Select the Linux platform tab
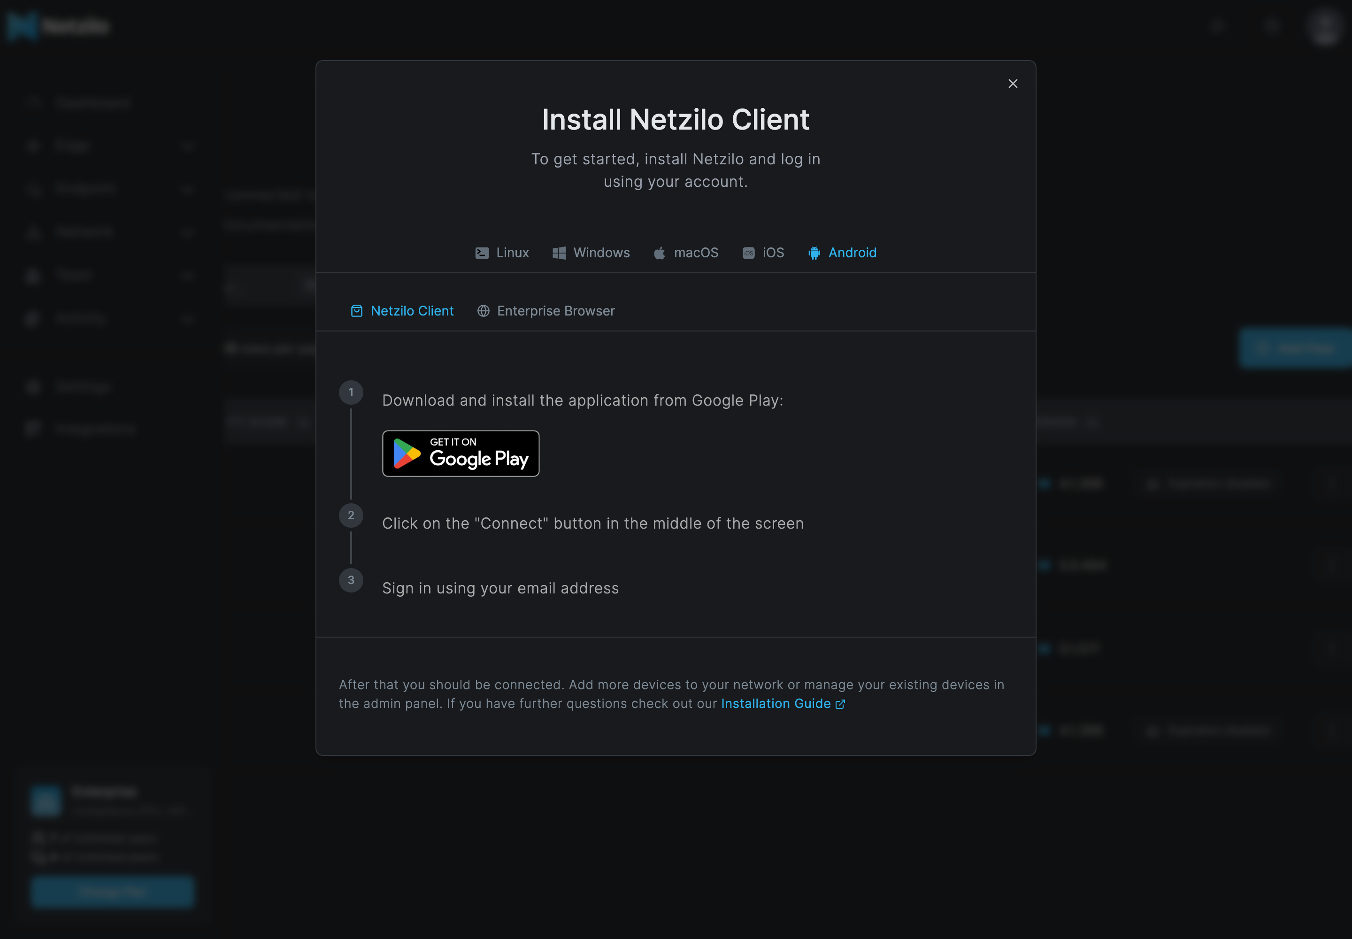 coord(502,253)
